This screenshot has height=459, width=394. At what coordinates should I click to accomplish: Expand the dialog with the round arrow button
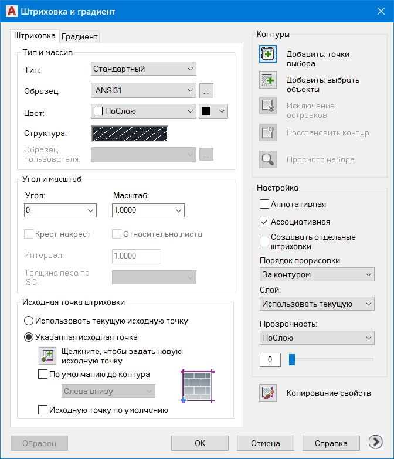pyautogui.click(x=376, y=441)
